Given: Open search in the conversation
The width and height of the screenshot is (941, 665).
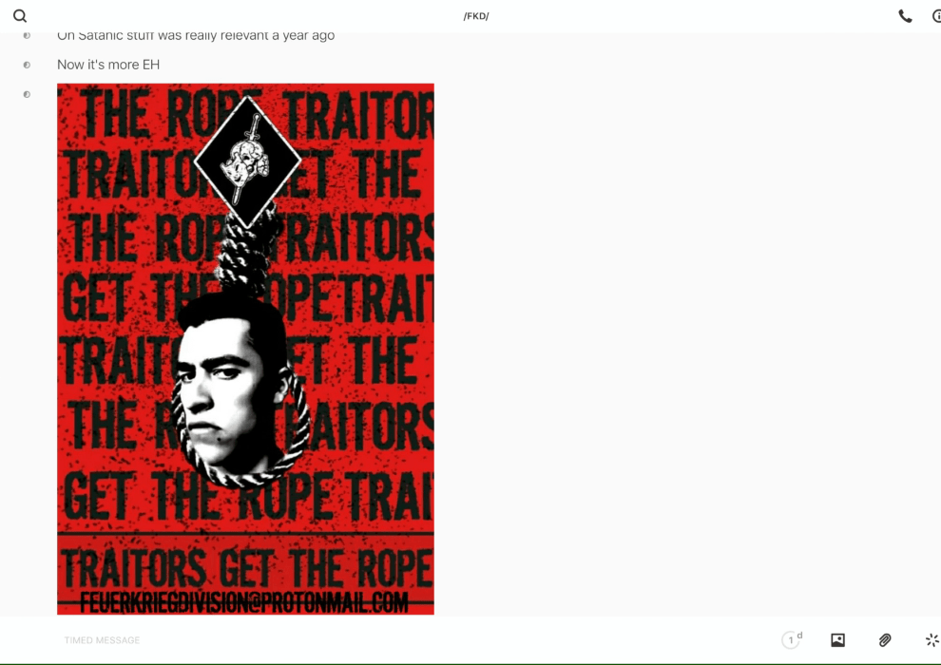Looking at the screenshot, I should pos(20,16).
